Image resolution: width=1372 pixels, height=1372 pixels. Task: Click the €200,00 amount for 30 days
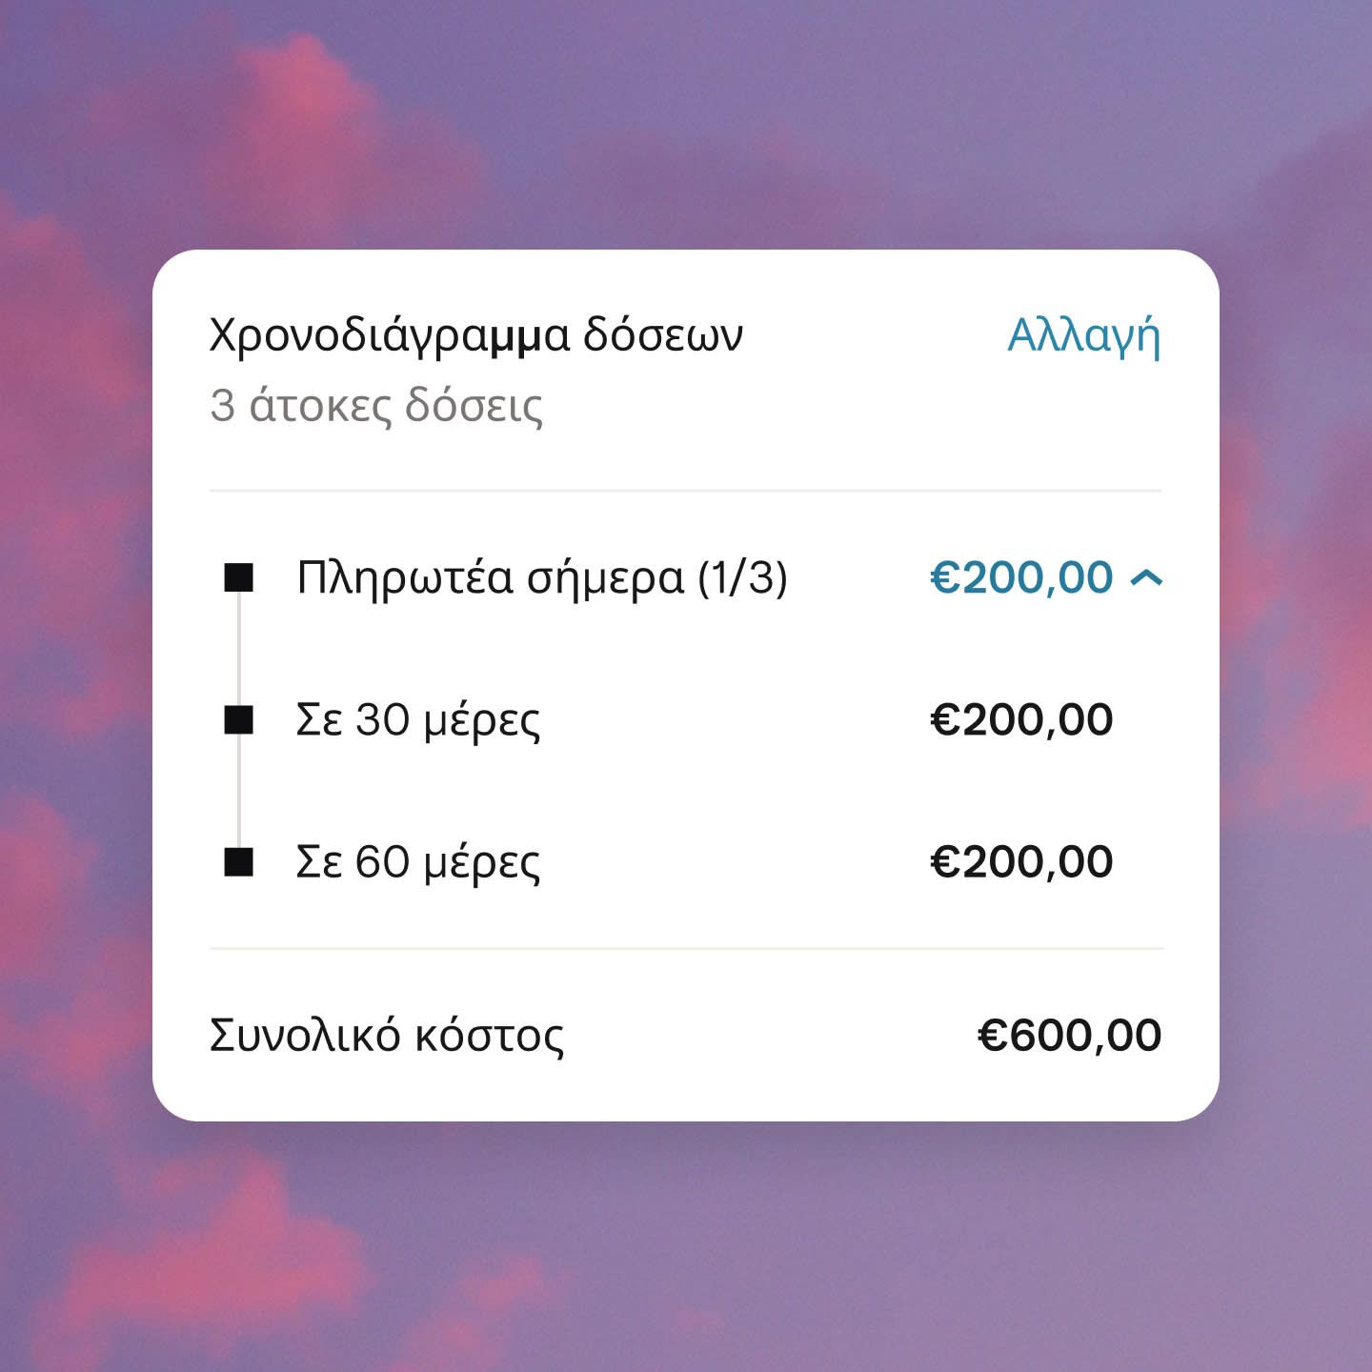coord(1020,720)
